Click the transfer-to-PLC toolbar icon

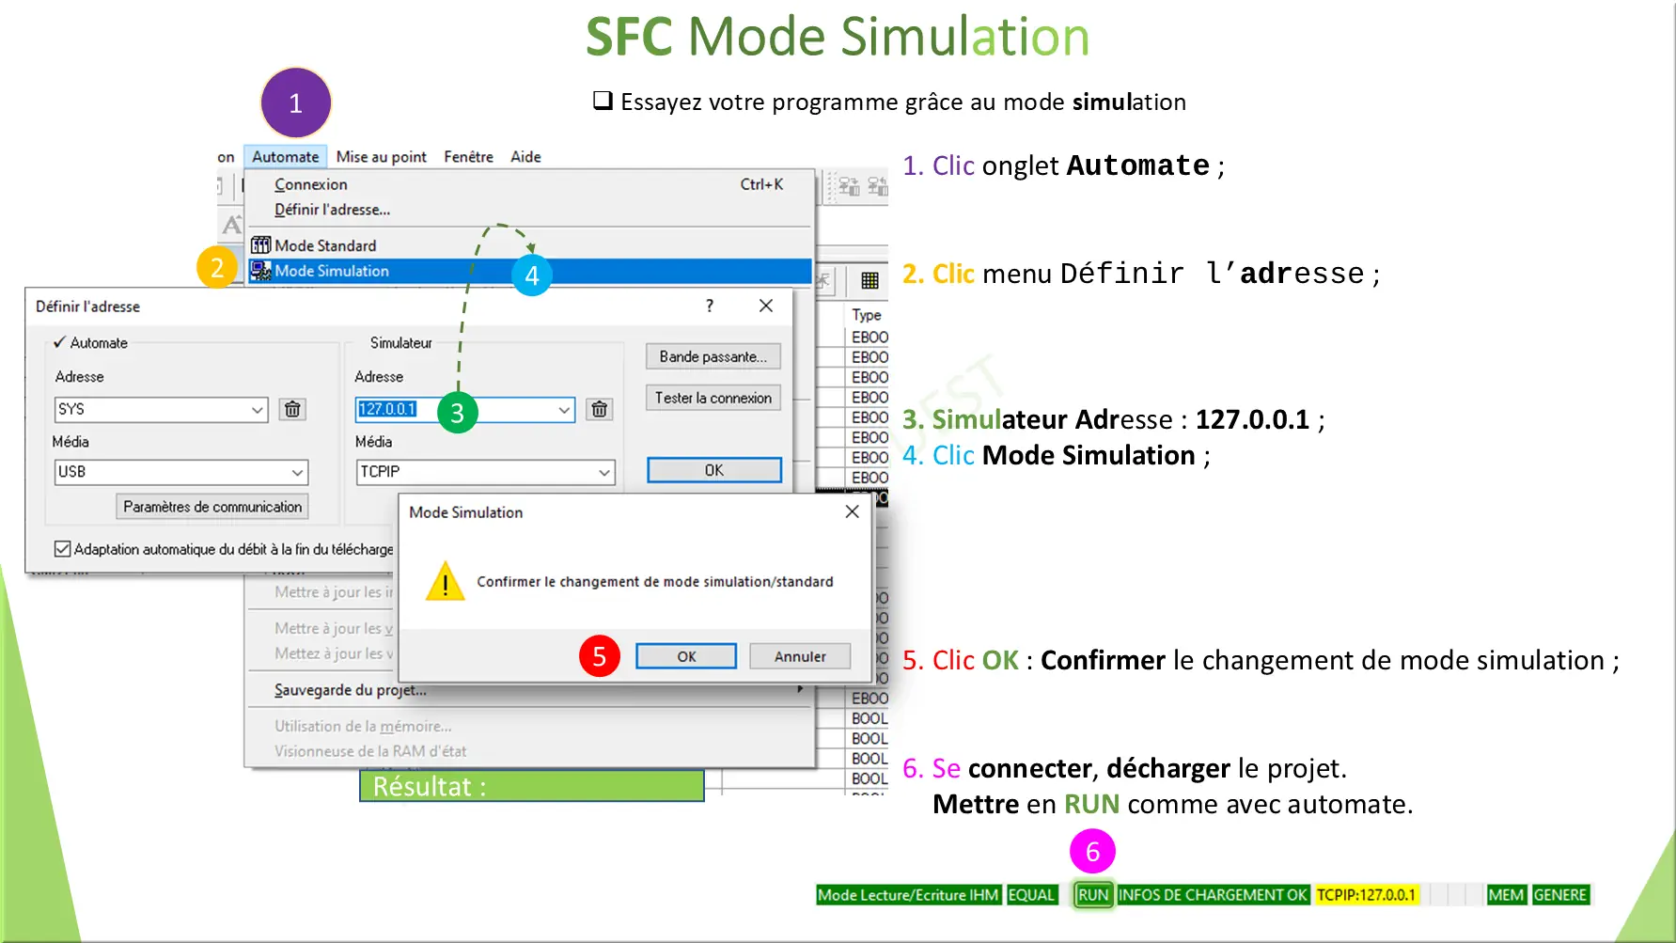[849, 185]
